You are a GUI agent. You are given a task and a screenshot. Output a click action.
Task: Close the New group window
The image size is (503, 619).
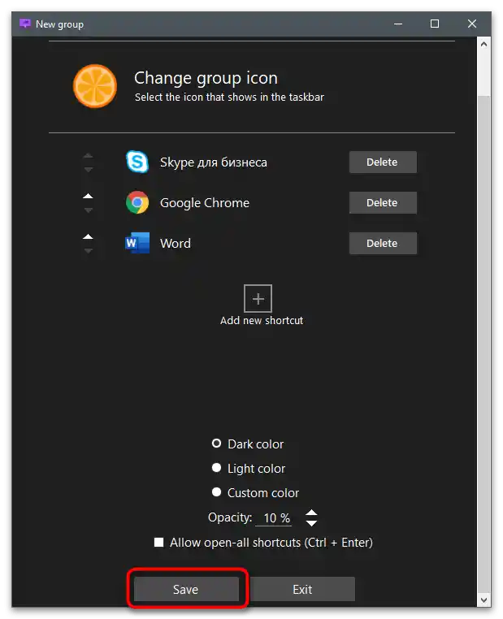click(x=472, y=24)
